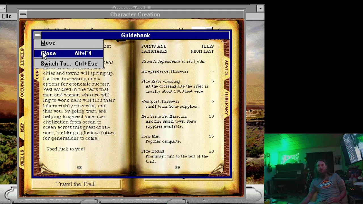Click the POINTS AND LANDMARKS heading
This screenshot has height=204, width=363.
[x=154, y=49]
